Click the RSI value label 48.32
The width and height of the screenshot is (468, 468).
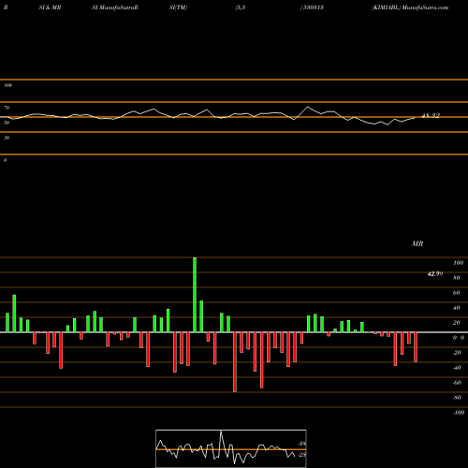[x=431, y=116]
